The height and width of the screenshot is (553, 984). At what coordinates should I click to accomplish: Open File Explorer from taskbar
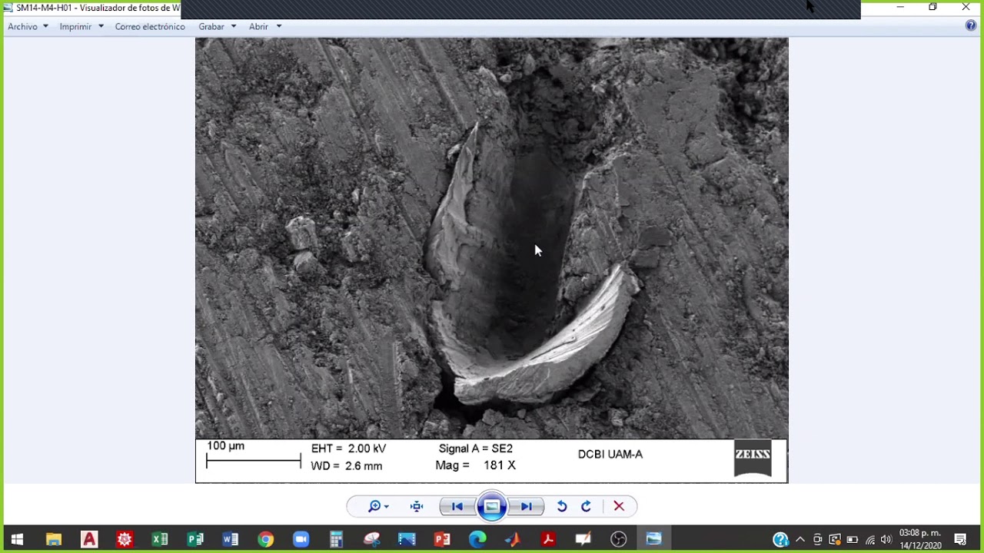[x=53, y=539]
